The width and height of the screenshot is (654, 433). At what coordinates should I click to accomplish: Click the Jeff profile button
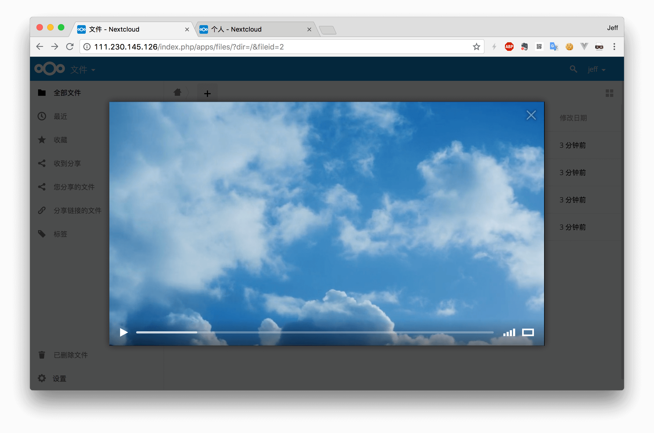(612, 28)
